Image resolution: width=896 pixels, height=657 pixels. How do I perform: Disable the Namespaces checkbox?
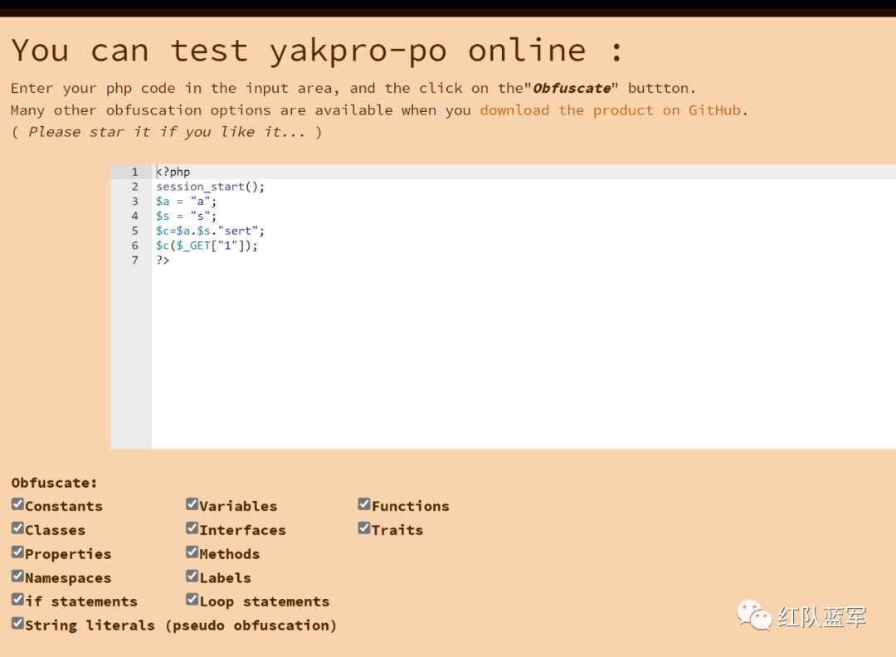pyautogui.click(x=17, y=576)
